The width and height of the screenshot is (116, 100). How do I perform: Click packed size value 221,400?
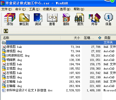[x=95, y=86]
